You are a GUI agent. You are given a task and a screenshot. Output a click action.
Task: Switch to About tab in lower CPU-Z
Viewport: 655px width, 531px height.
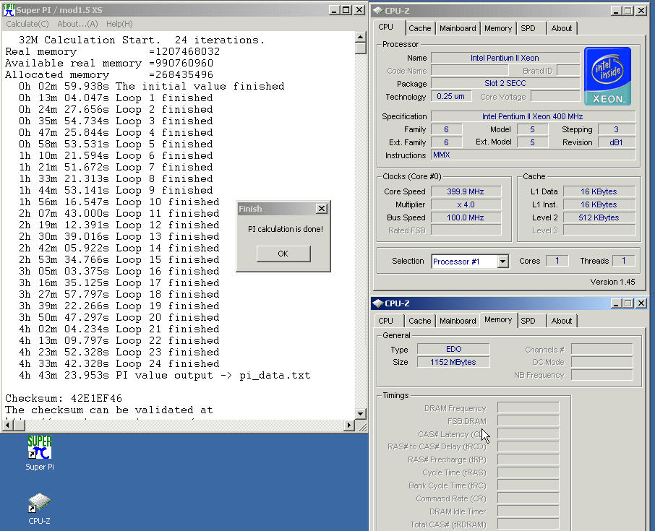pyautogui.click(x=562, y=321)
